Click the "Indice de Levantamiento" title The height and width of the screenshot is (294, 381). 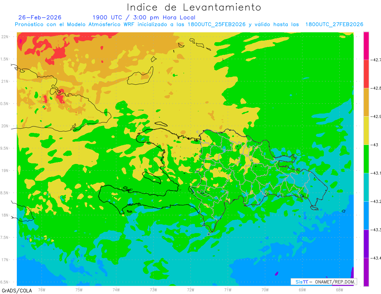194,7
